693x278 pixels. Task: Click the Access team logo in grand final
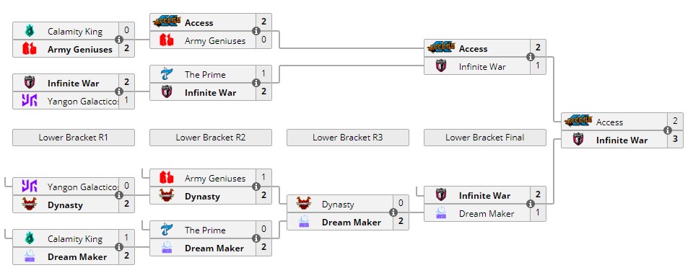tap(578, 121)
